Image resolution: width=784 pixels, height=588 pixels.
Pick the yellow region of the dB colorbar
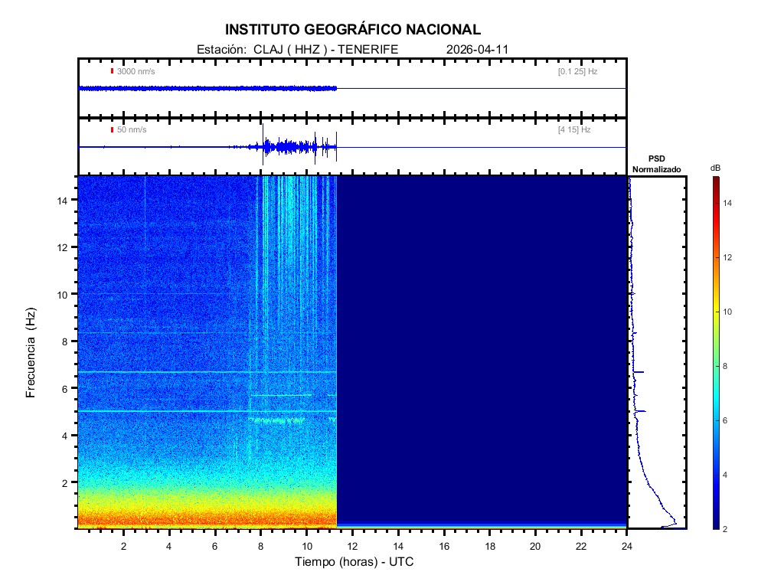714,306
